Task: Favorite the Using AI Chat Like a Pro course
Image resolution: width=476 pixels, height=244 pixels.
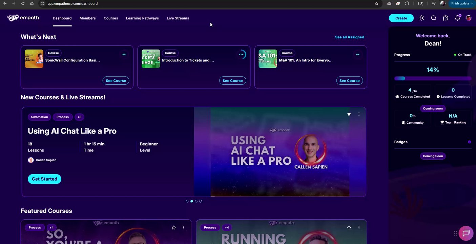Action: click(349, 114)
